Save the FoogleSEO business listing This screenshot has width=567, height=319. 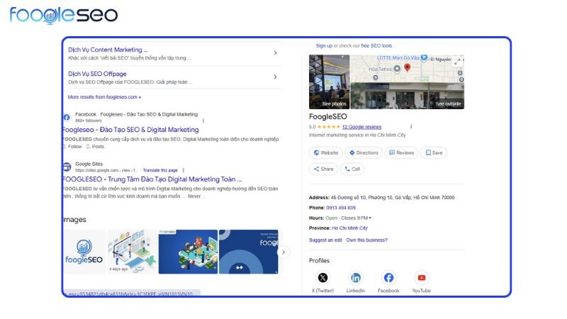click(x=433, y=152)
